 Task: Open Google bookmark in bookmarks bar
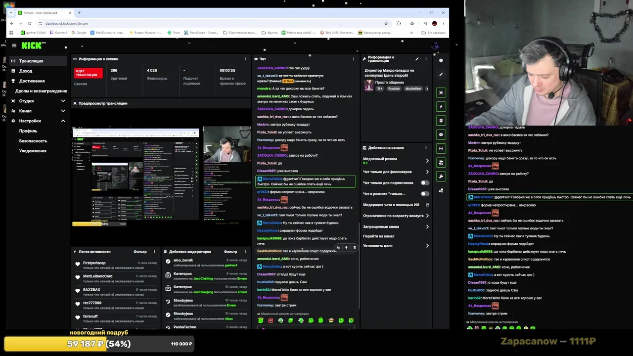click(x=79, y=33)
